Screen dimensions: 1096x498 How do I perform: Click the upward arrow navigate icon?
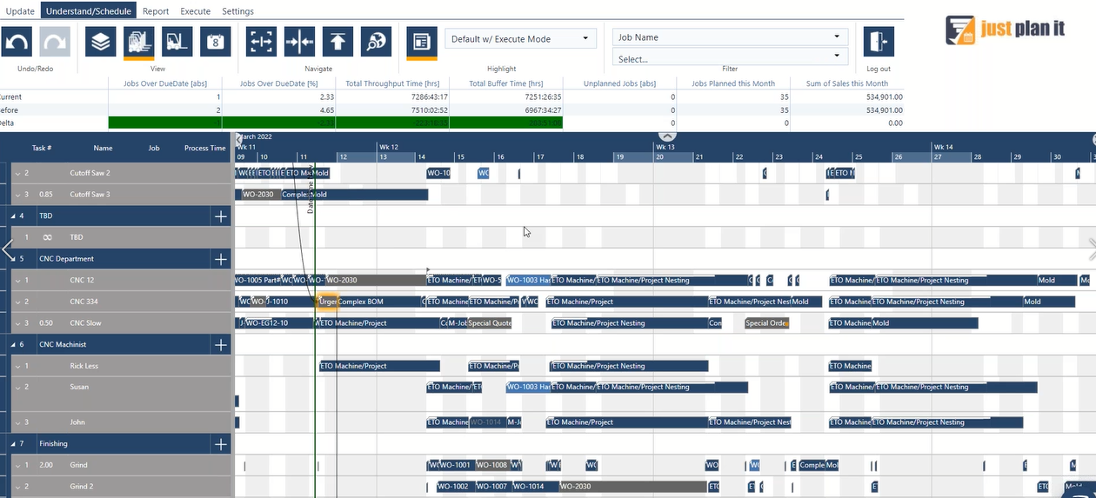coord(337,42)
